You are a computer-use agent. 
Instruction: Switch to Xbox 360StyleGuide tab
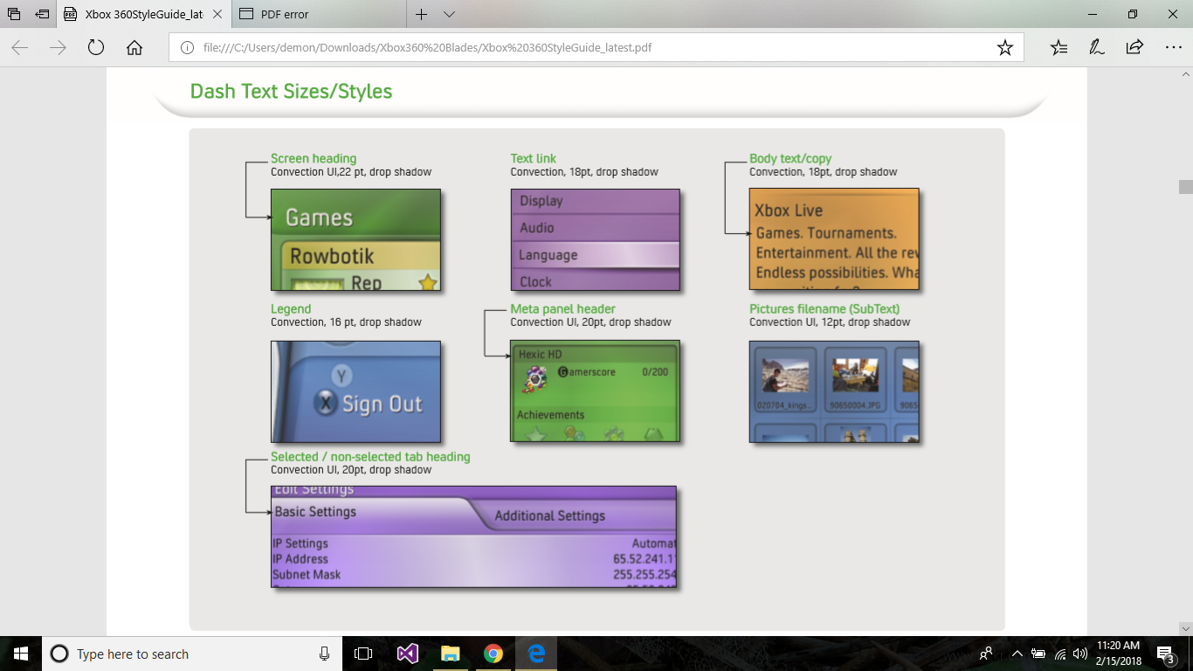coord(144,14)
